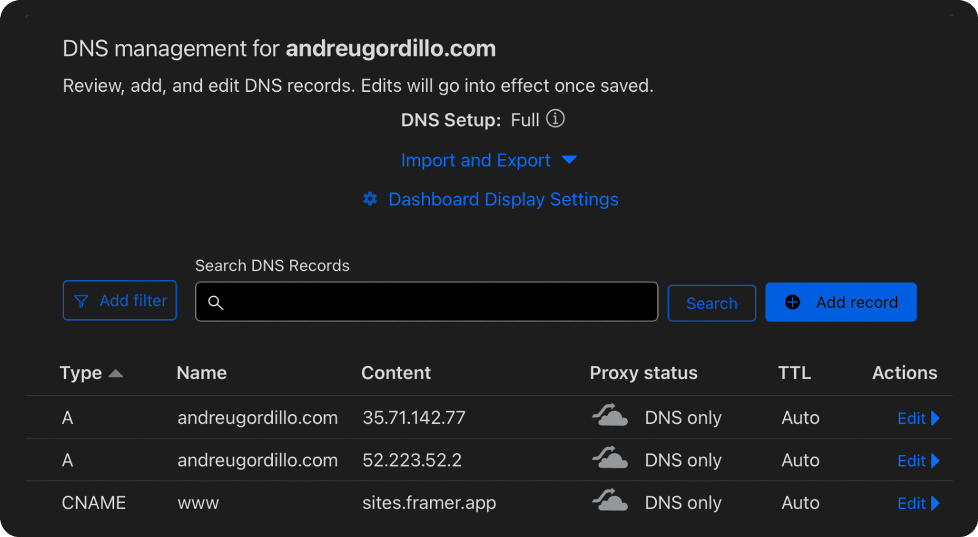Click the plus icon on Add record
The width and height of the screenshot is (978, 537).
pos(792,302)
